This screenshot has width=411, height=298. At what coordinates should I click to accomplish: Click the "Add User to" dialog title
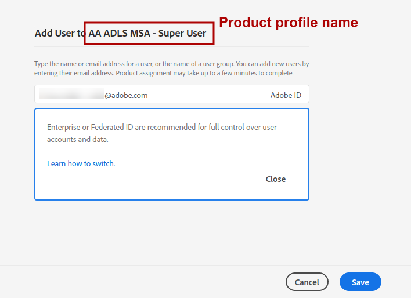coord(120,33)
